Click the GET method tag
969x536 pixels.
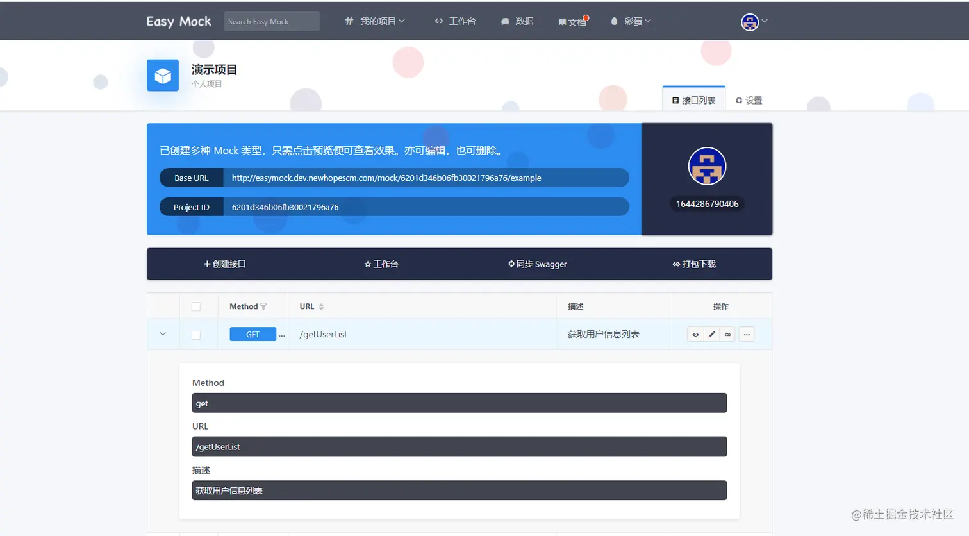coord(253,334)
